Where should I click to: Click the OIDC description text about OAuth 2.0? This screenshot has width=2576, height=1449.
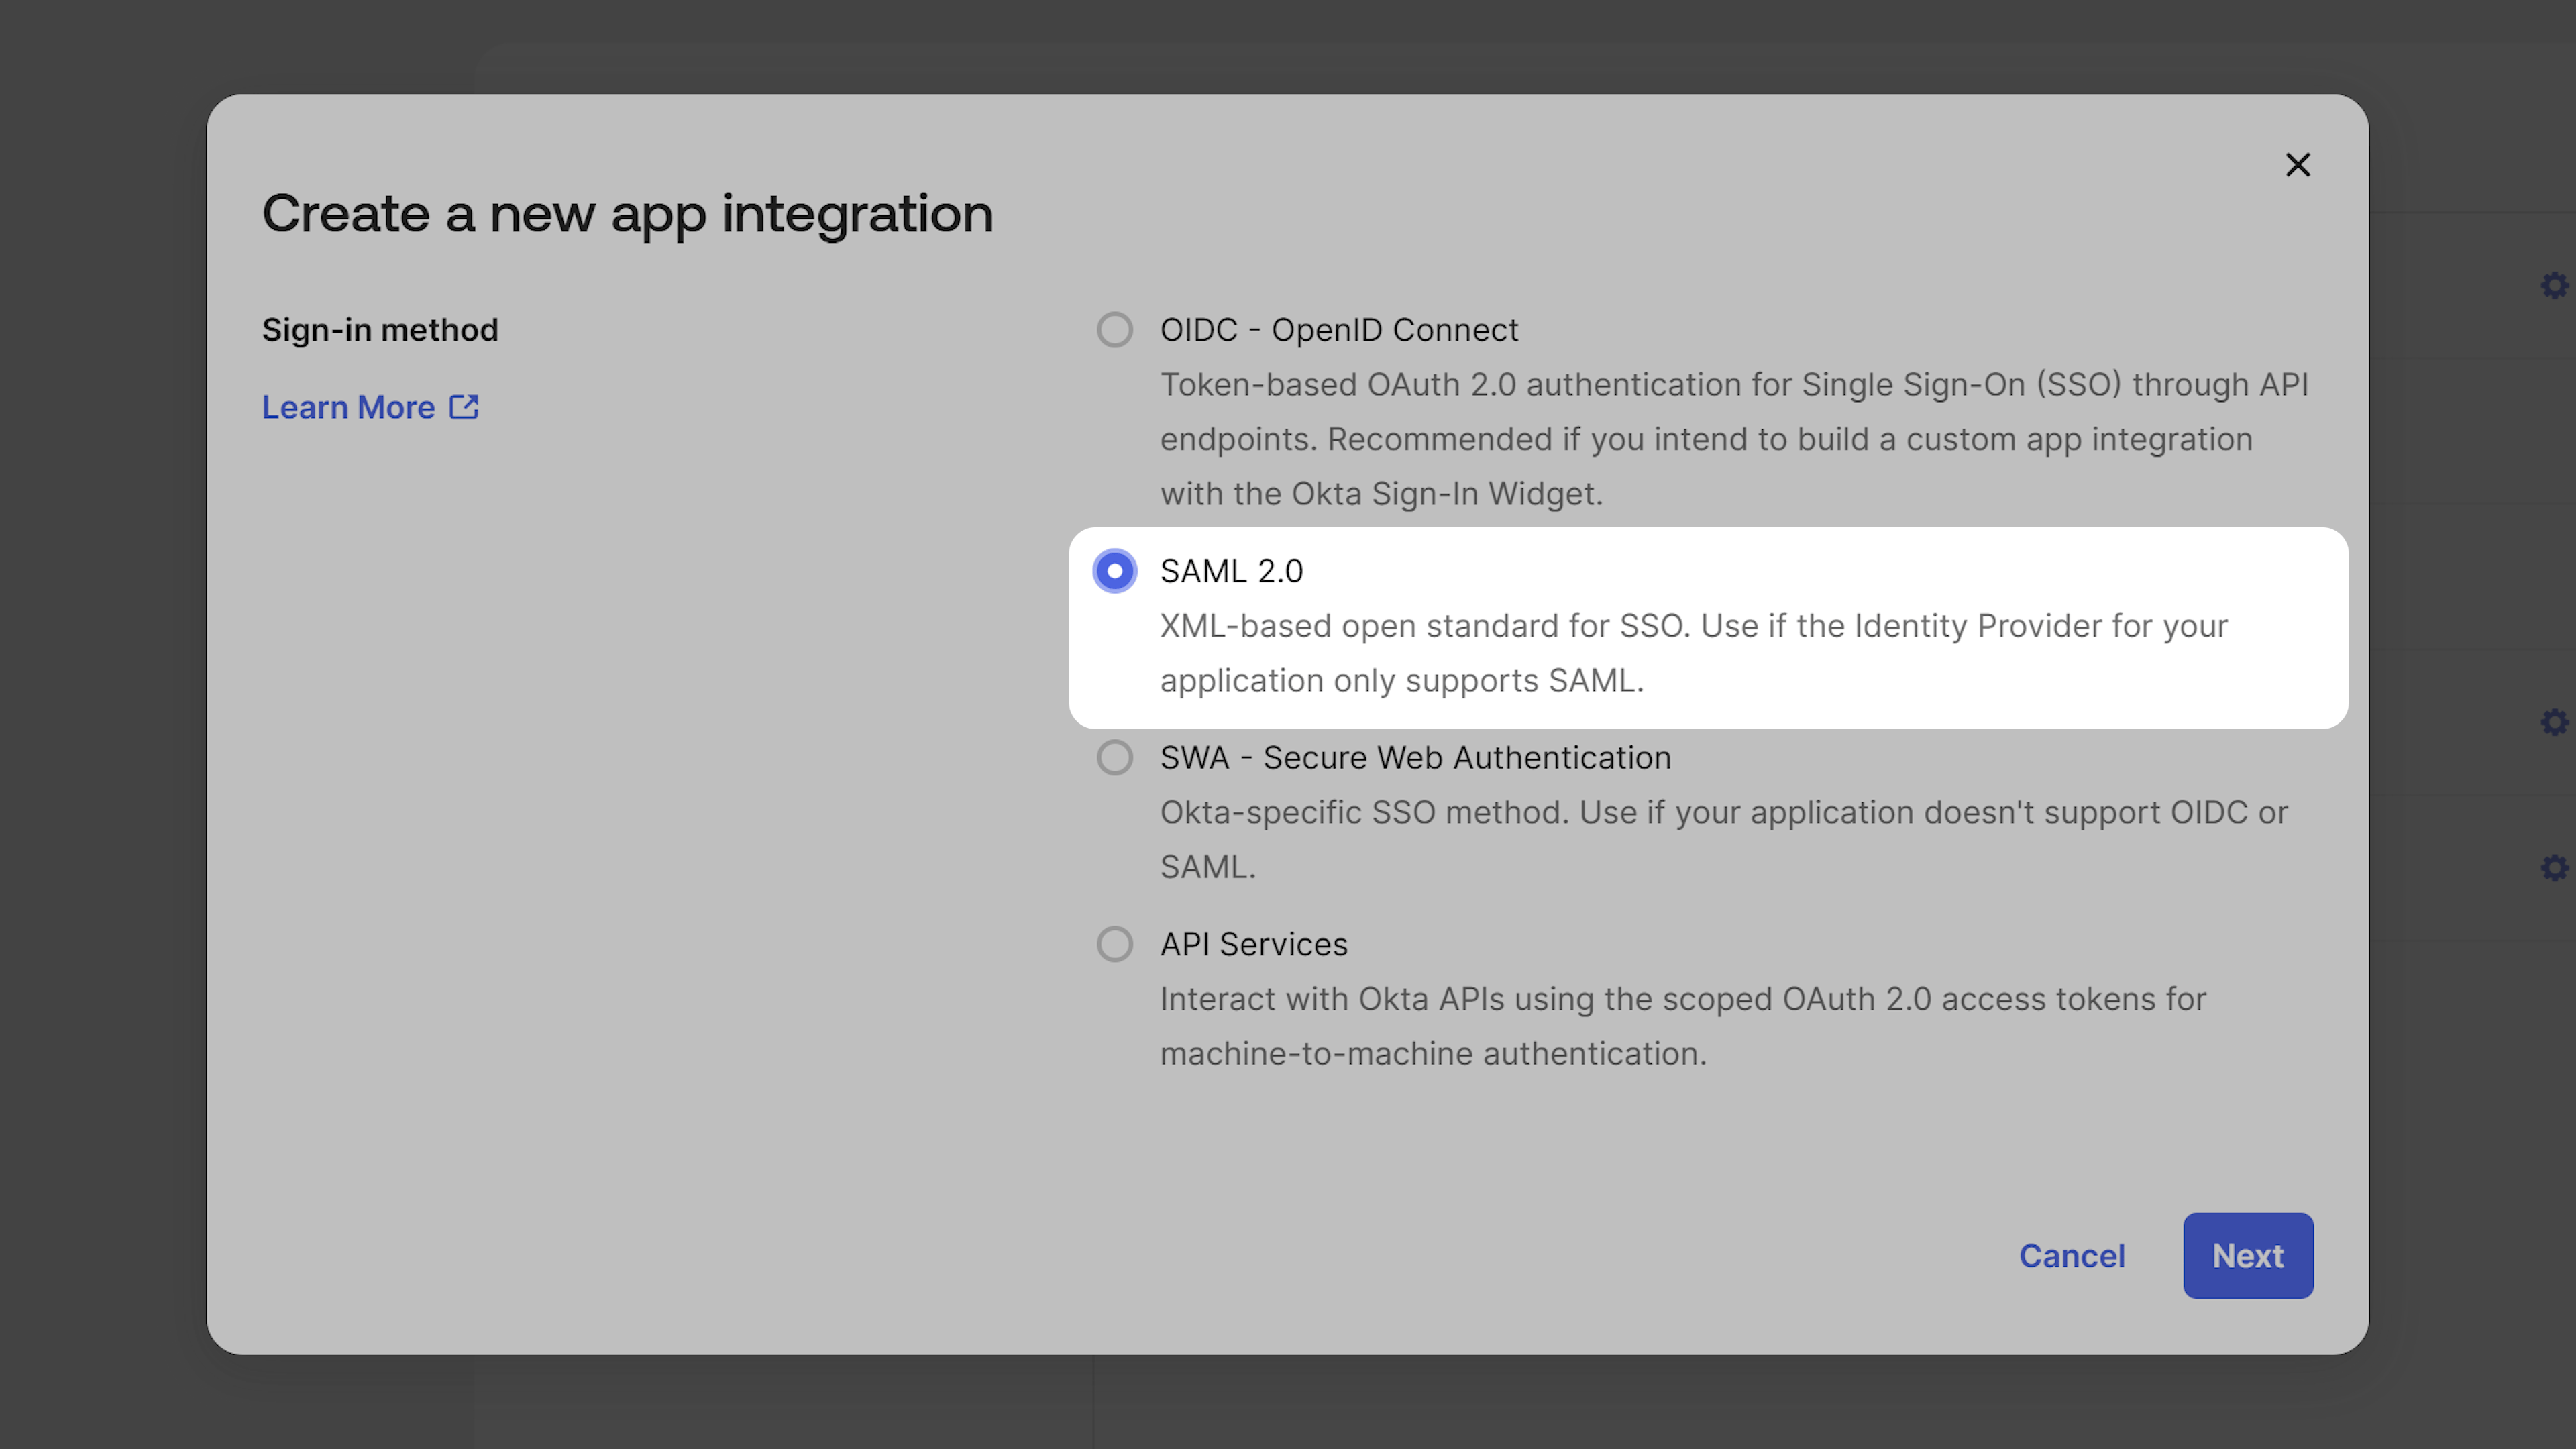tap(1734, 439)
